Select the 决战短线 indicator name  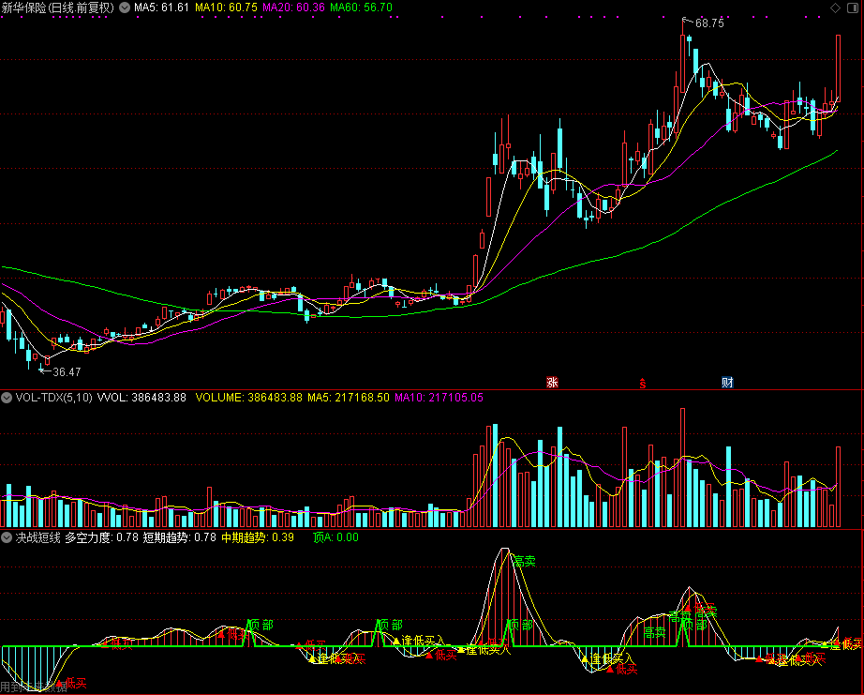click(x=38, y=537)
